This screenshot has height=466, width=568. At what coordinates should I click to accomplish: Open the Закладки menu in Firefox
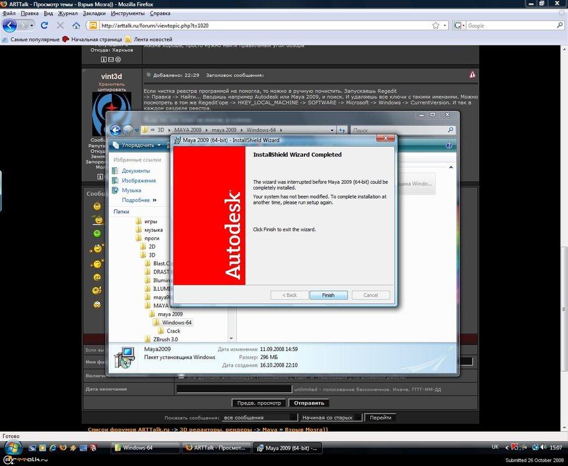click(x=94, y=13)
